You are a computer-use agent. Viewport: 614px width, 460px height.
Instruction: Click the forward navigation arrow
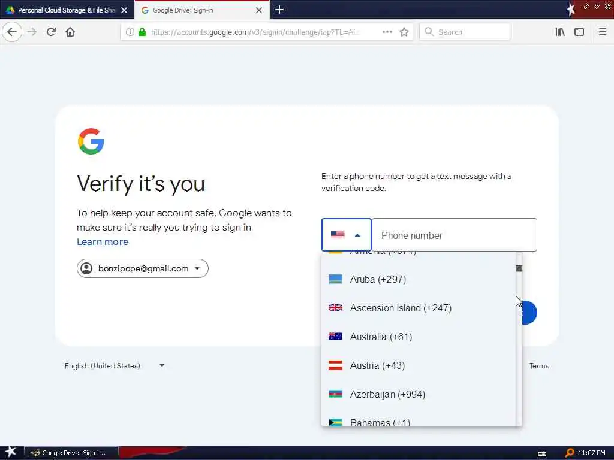pos(32,32)
